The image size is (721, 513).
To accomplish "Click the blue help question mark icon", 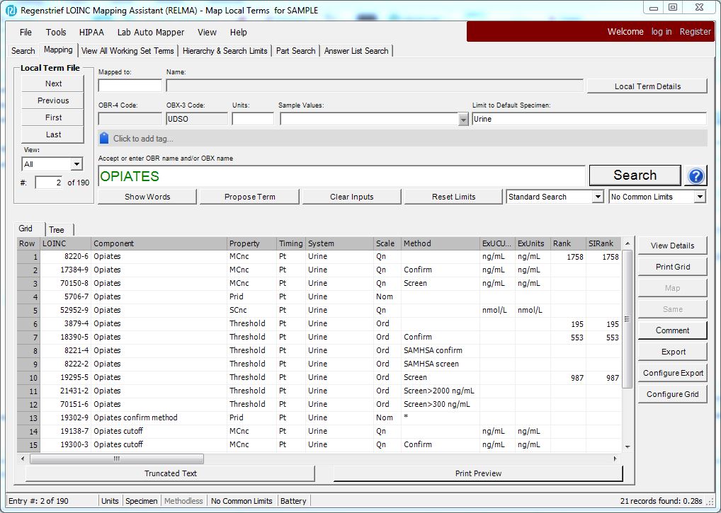I will (696, 176).
